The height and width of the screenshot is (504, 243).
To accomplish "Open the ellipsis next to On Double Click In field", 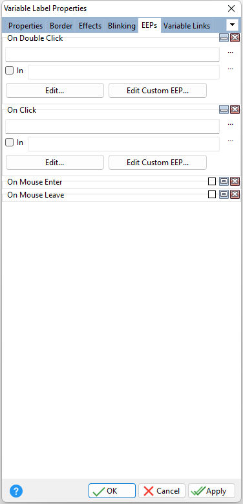I will coord(230,69).
